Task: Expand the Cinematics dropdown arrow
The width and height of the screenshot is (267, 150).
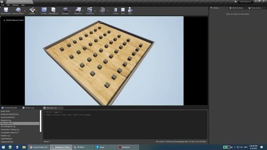Action: click(x=95, y=11)
